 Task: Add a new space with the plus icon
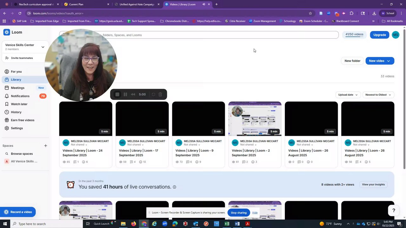click(46, 146)
